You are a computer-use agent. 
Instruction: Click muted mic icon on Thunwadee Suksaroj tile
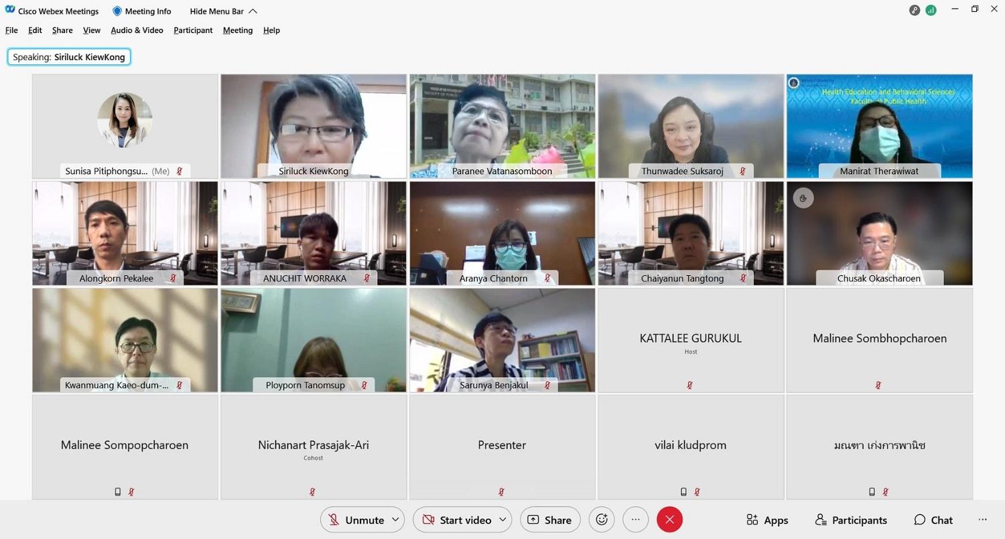742,171
